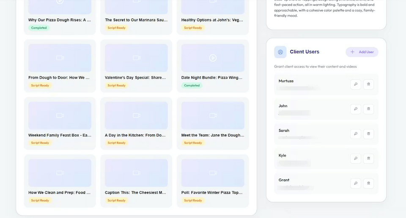Select the Murtuza user name
Viewport: 406px width, 218px height.
(286, 81)
